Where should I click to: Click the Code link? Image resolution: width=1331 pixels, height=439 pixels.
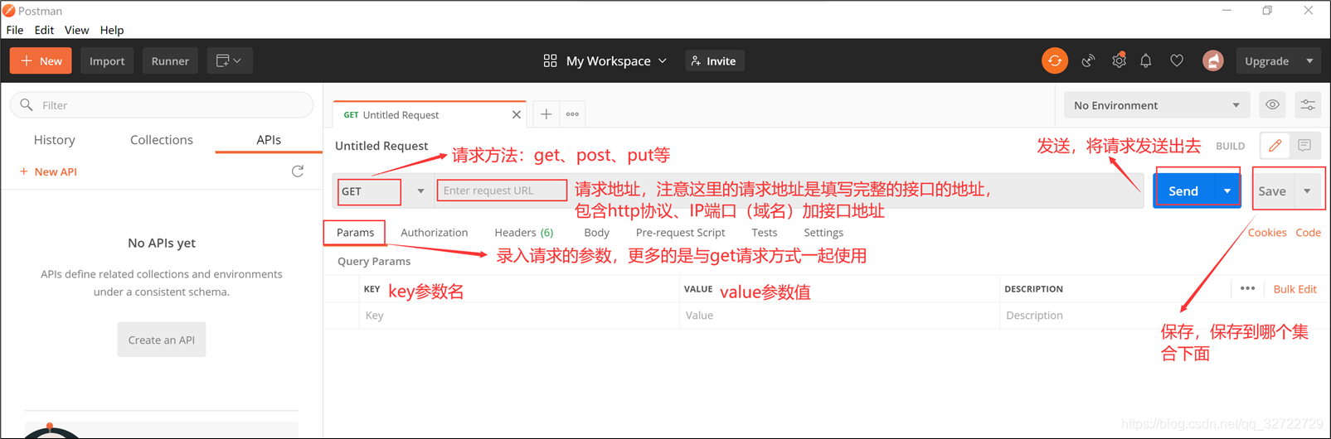tap(1309, 233)
